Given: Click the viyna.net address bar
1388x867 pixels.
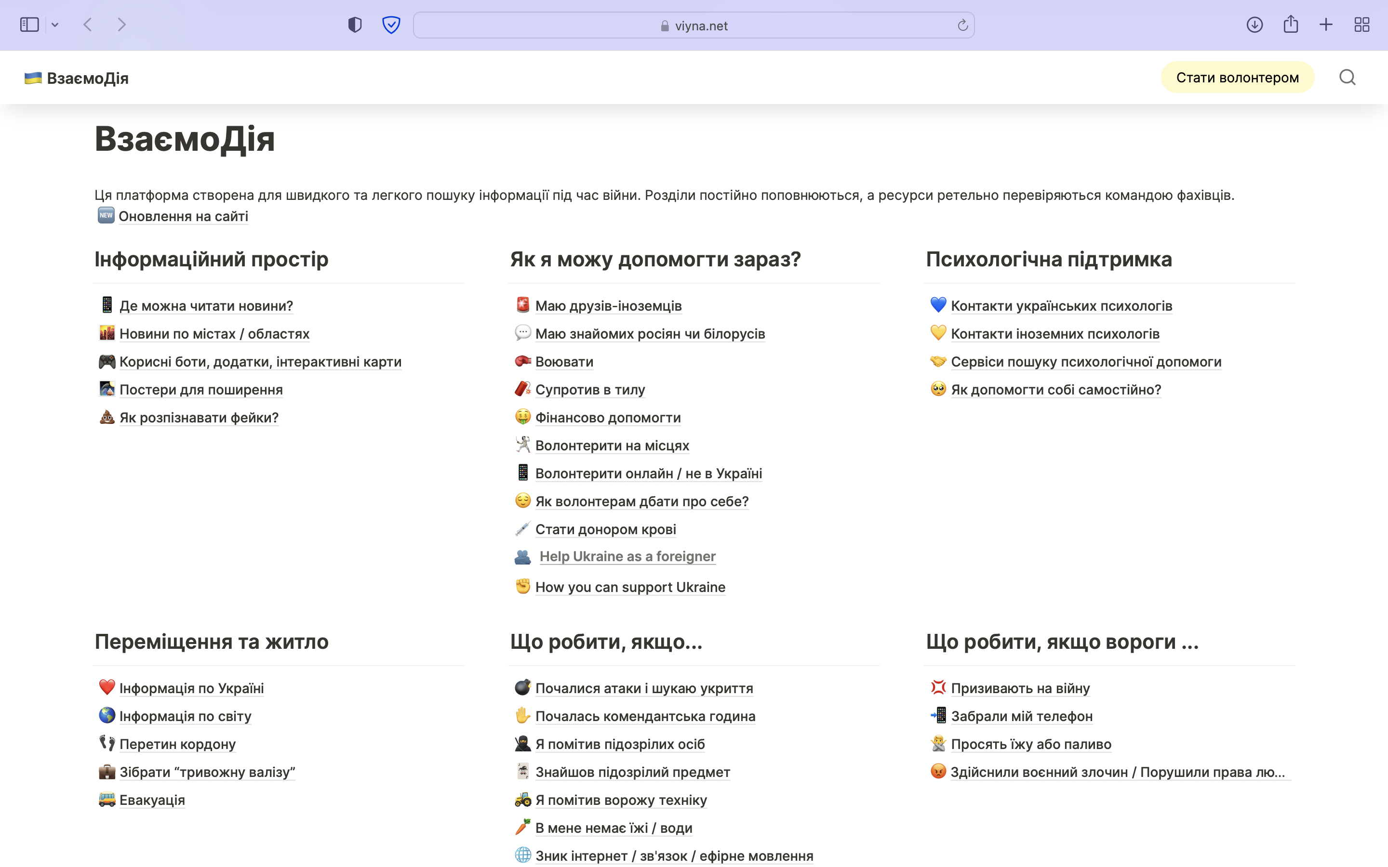Looking at the screenshot, I should [x=694, y=25].
